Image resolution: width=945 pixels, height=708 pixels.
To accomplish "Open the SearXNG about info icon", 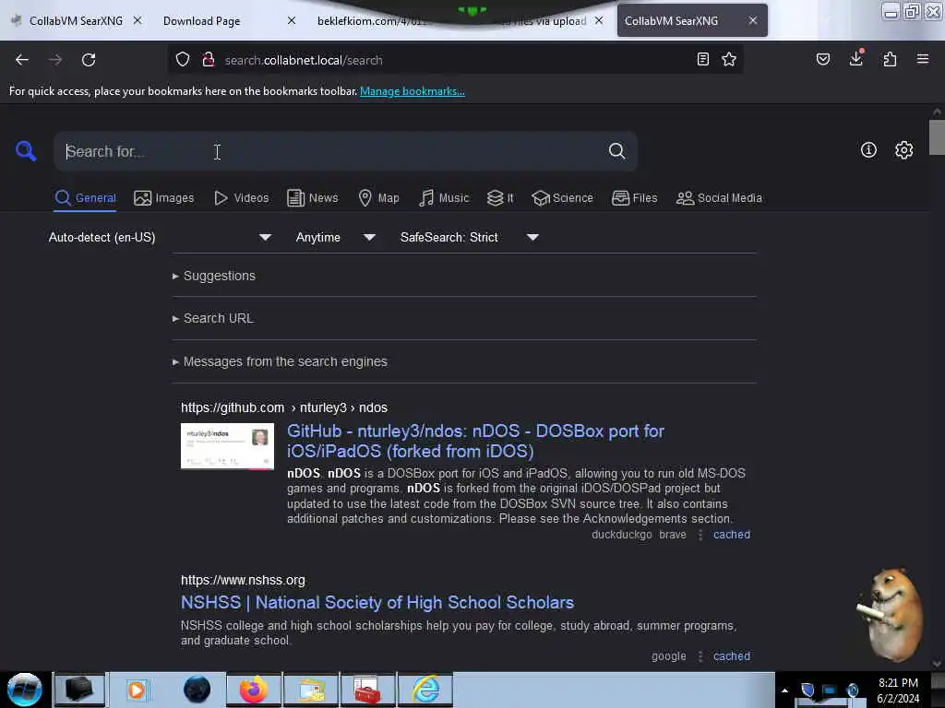I will 868,150.
